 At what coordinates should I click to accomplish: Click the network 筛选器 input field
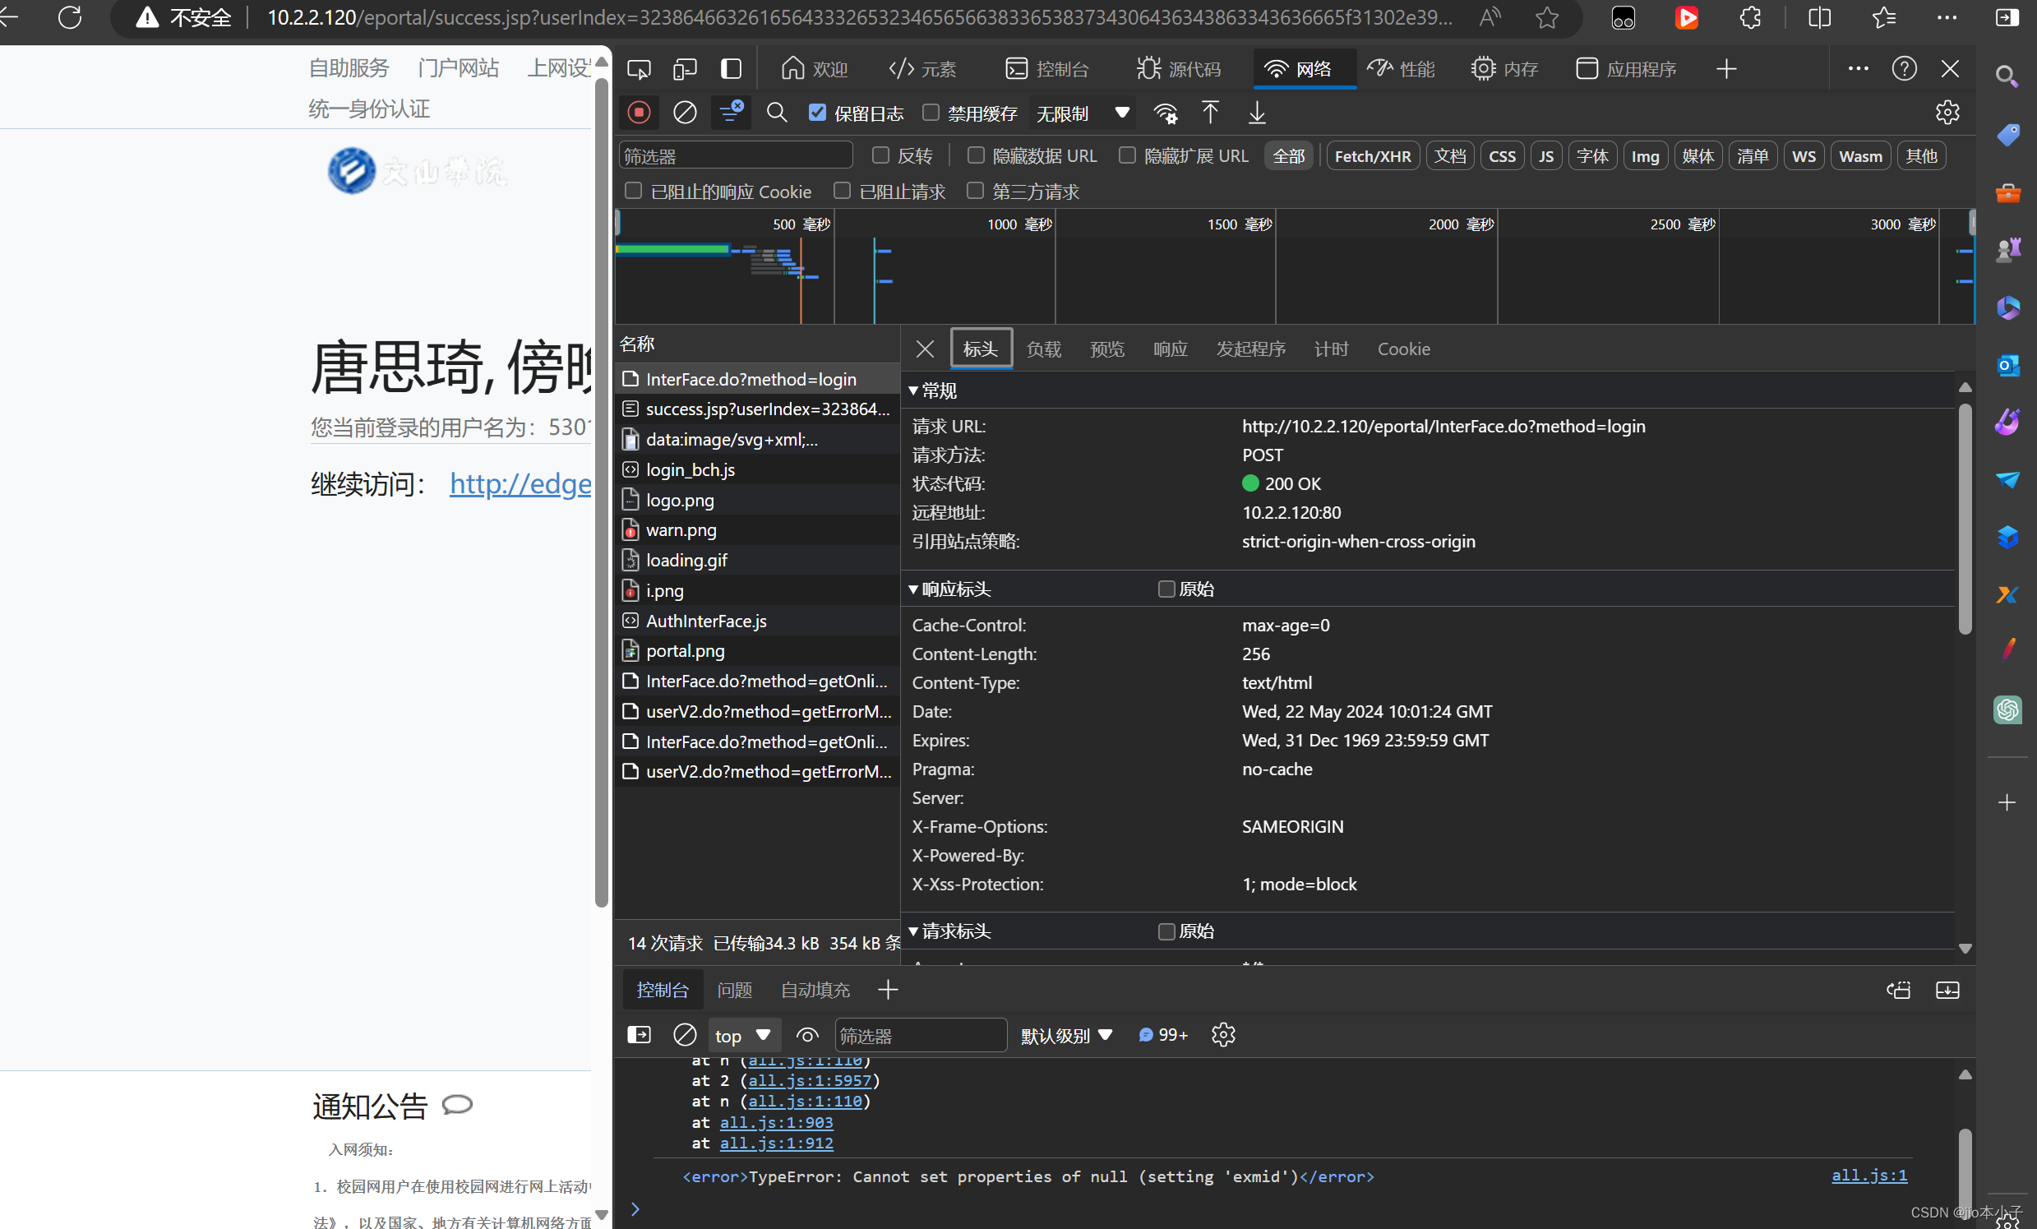[x=734, y=155]
